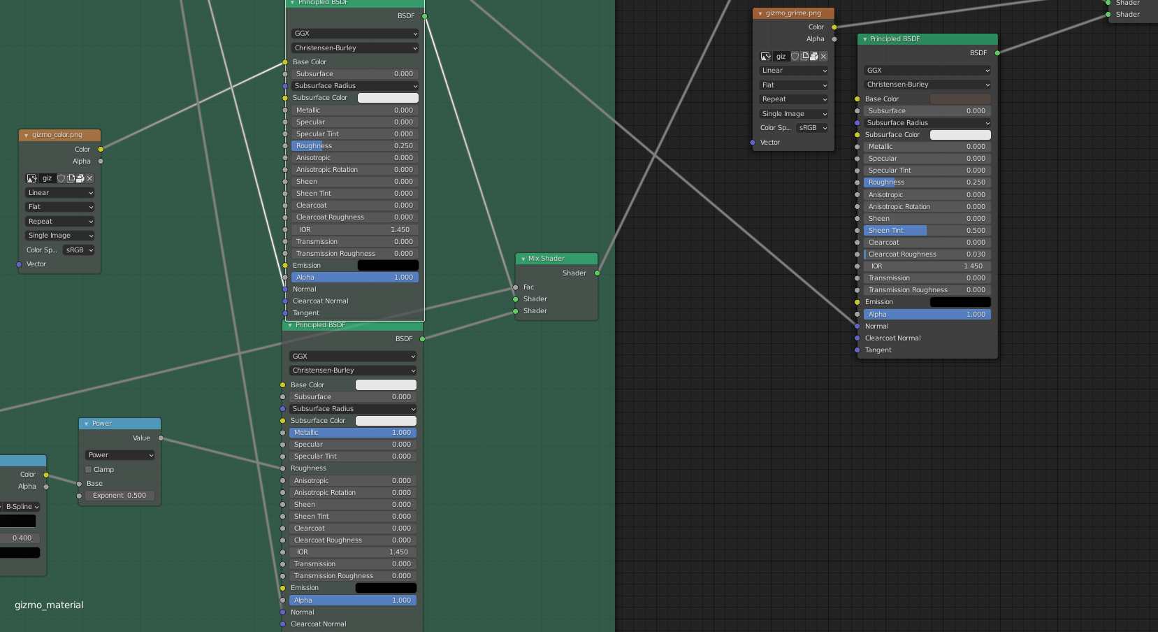Click Alpha output socket of gizmo_grime.png node
This screenshot has height=632, width=1158.
click(x=834, y=39)
